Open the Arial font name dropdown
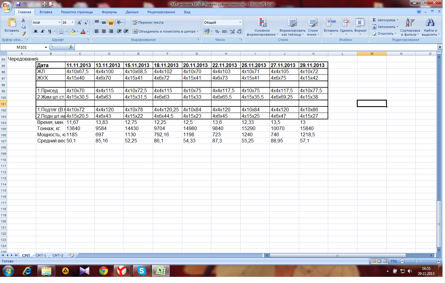The image size is (445, 283). (59, 22)
